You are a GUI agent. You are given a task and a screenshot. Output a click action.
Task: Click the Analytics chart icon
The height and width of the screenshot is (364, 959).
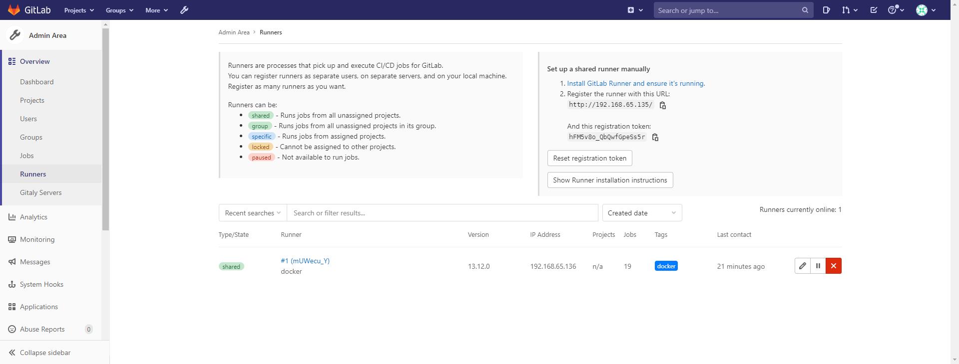coord(12,217)
